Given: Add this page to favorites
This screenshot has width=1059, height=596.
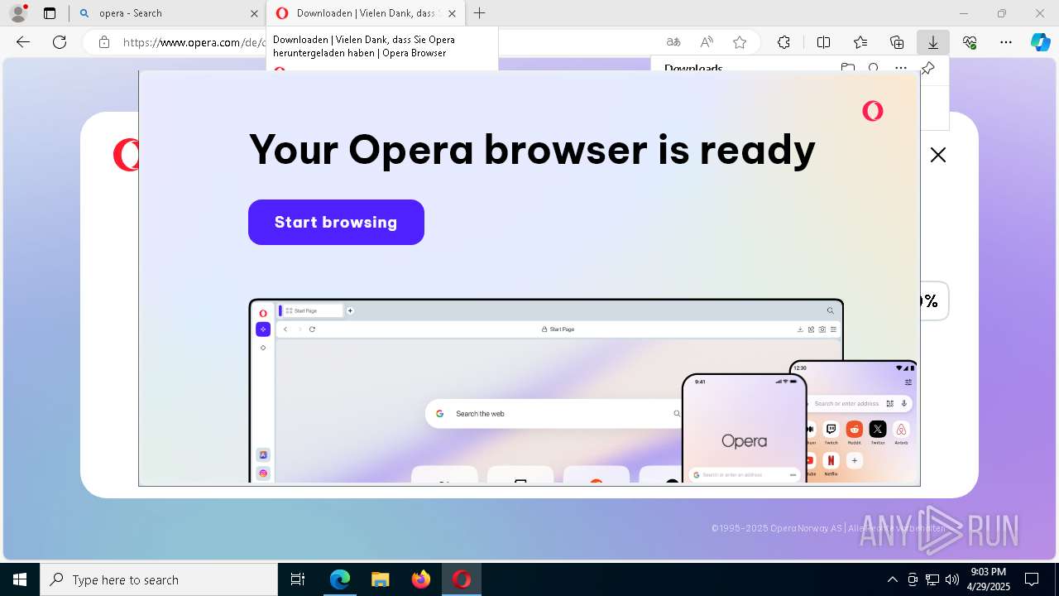Looking at the screenshot, I should [740, 42].
